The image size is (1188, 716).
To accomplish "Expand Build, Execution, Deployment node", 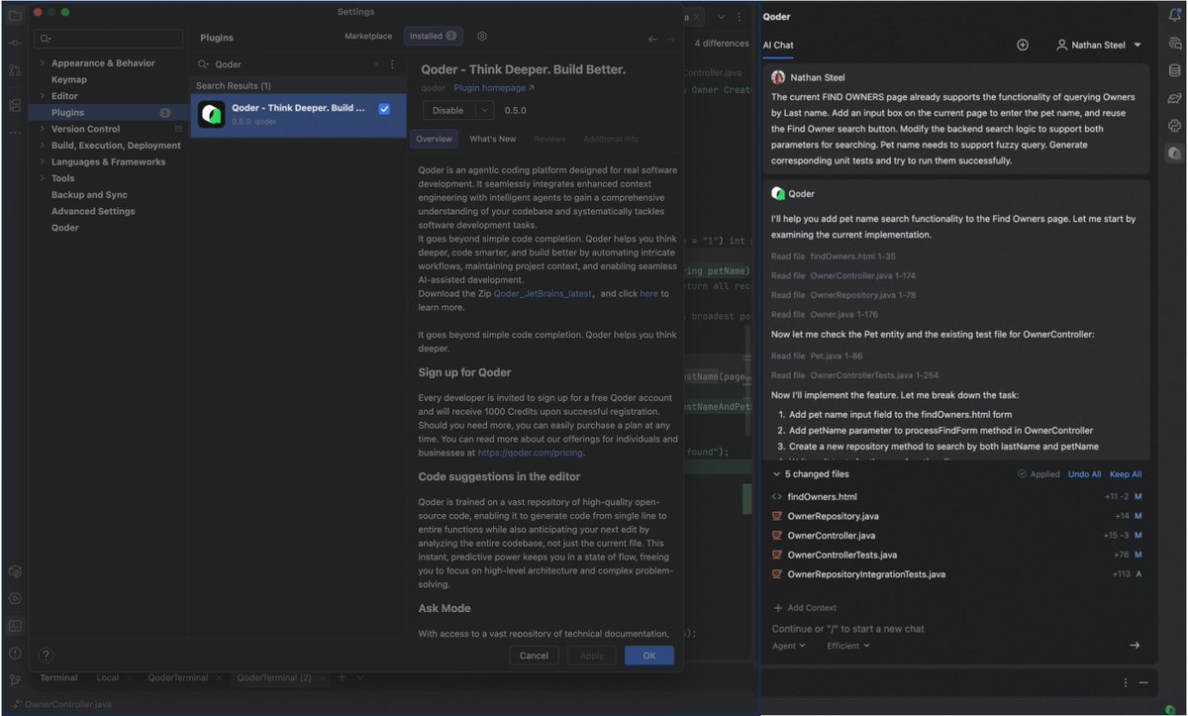I will [42, 146].
